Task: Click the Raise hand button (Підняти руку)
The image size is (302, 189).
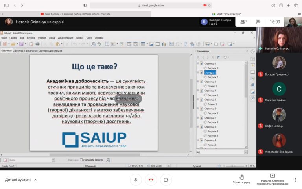Action: click(241, 180)
